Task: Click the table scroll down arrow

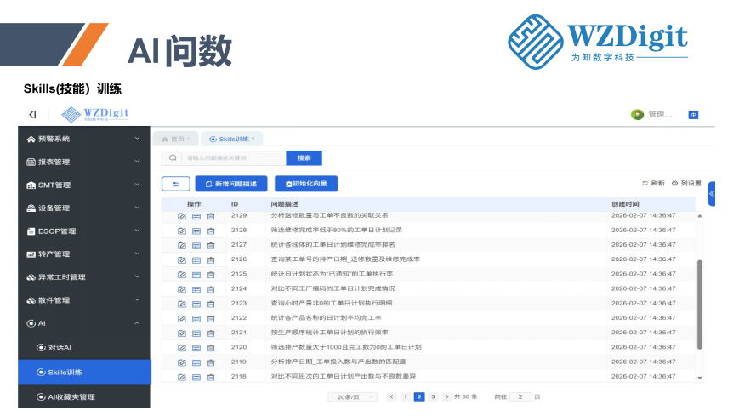Action: point(700,378)
